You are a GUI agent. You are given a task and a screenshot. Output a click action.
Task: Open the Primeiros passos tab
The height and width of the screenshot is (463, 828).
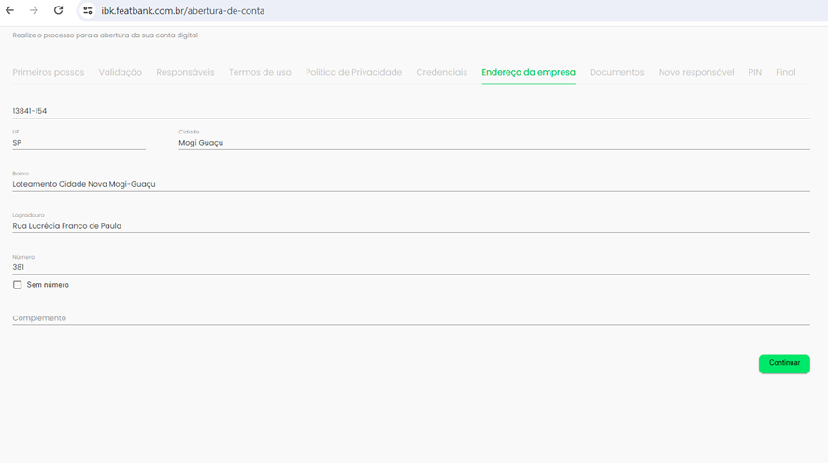[48, 72]
